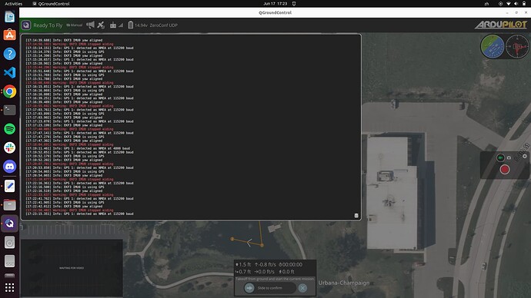Click the 14.94v battery voltage reading
531x298 pixels.
pos(141,25)
